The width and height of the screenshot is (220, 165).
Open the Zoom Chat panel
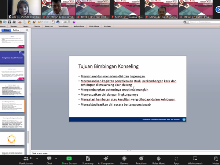coord(49,160)
